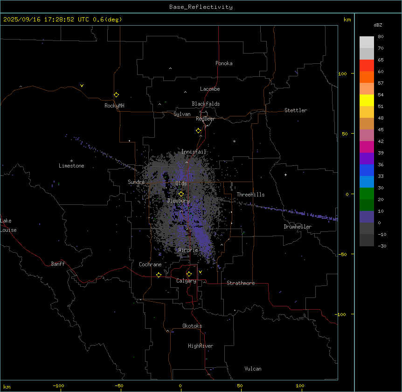The height and width of the screenshot is (392, 402).
Task: Click the yellow diamond marker above RockyMH
Action: pyautogui.click(x=116, y=95)
